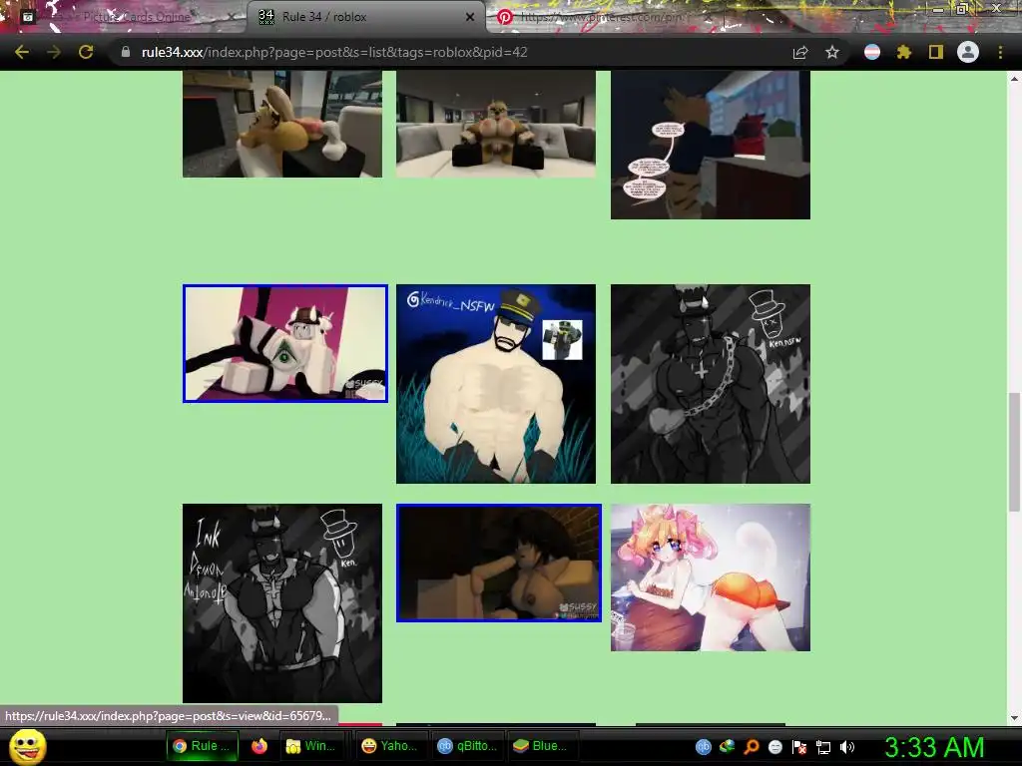The image size is (1022, 766).
Task: Launch Firefox from the taskbar
Action: coord(259,746)
